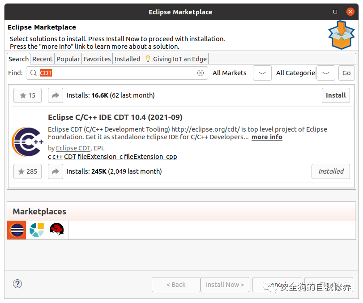Click the fileExtension_c tag link
The width and height of the screenshot is (363, 303).
coord(100,157)
